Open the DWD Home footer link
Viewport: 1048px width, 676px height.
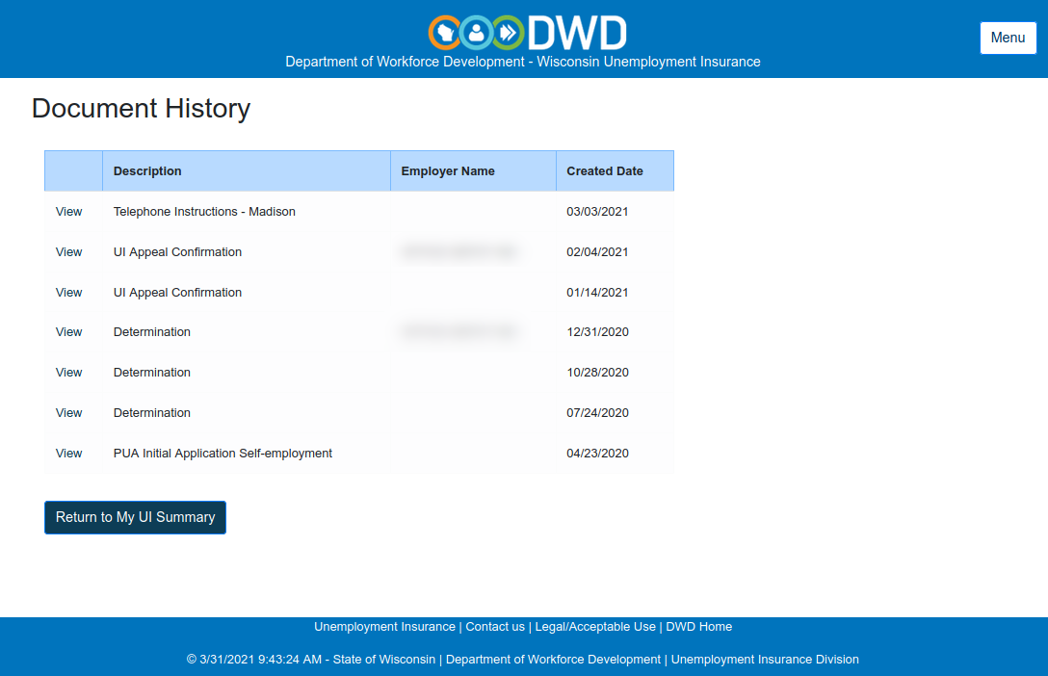point(698,627)
